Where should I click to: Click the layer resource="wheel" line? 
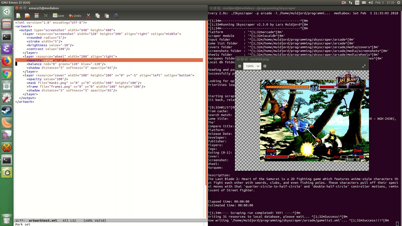[70, 56]
